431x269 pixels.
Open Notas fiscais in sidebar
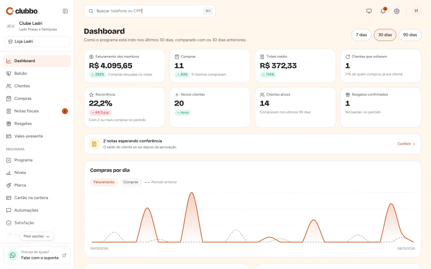(37, 111)
